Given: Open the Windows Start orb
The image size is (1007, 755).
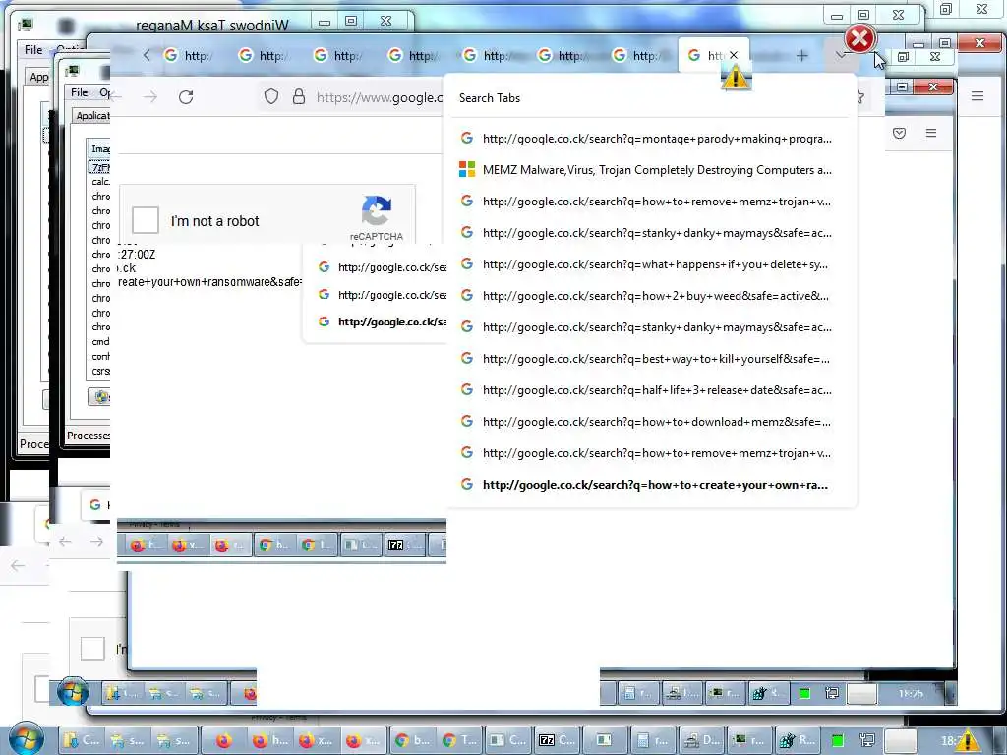Looking at the screenshot, I should (x=26, y=739).
